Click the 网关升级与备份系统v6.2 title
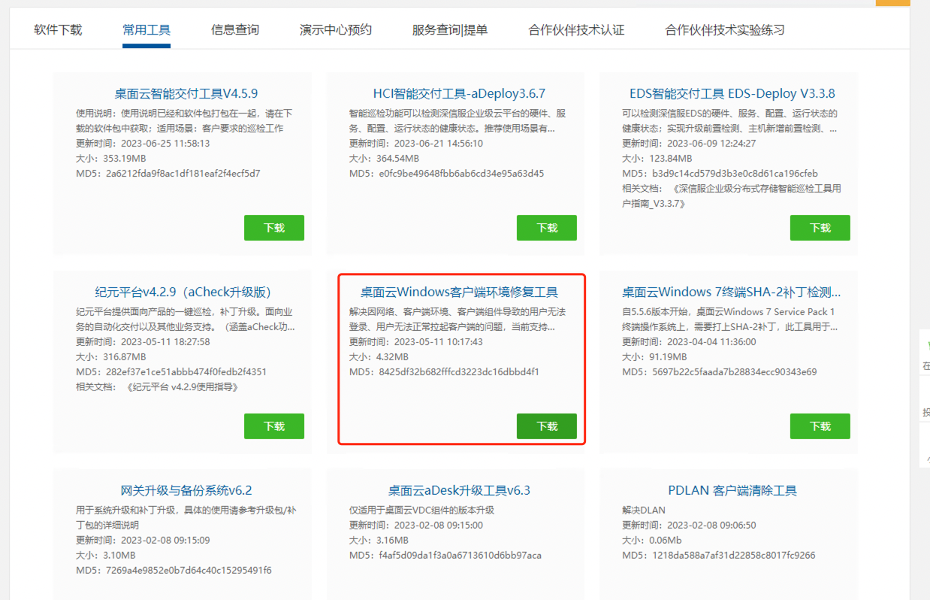This screenshot has height=600, width=930. (x=186, y=490)
